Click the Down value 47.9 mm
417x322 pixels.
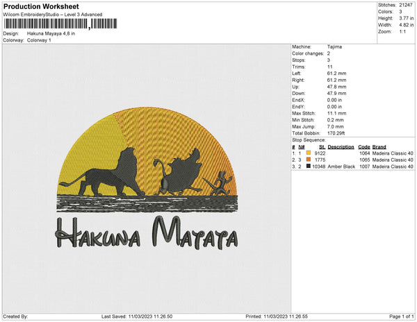[336, 94]
